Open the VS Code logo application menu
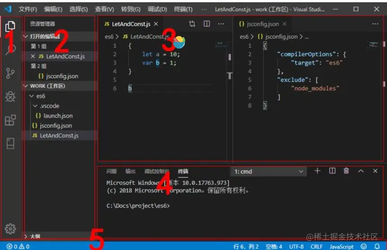This screenshot has width=387, height=250. [x=8, y=9]
